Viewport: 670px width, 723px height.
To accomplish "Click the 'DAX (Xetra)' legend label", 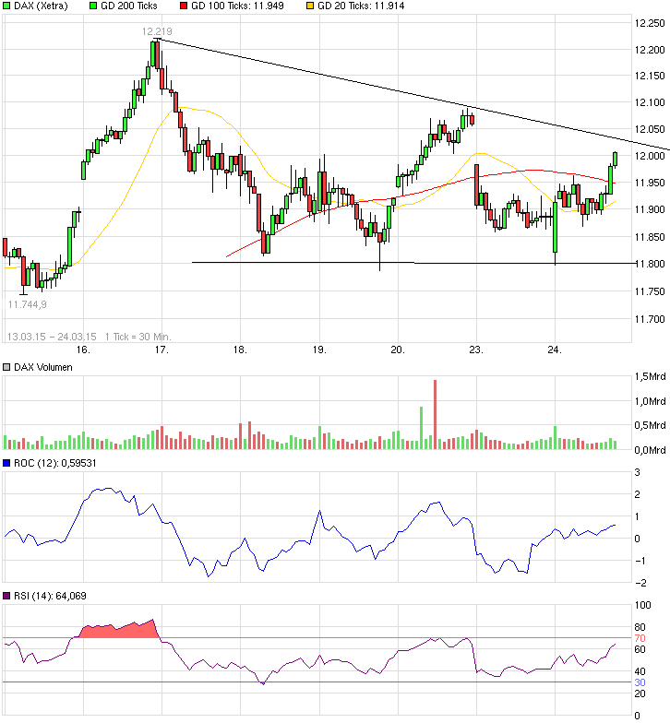I will (41, 6).
